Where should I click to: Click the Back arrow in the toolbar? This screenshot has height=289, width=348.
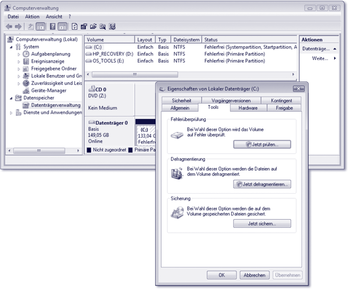coord(9,27)
